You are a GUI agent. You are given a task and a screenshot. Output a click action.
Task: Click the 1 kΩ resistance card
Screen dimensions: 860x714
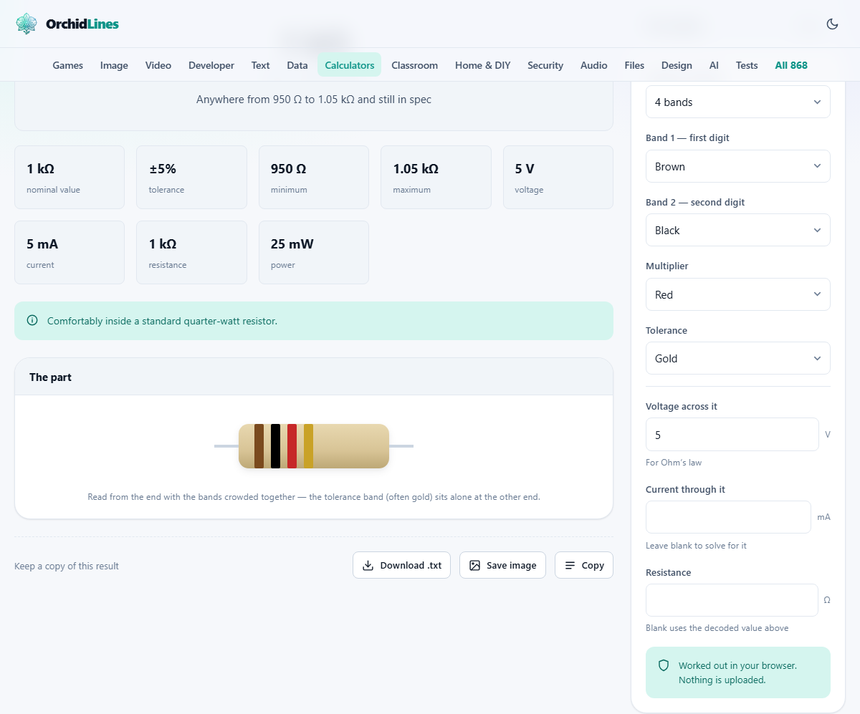click(x=191, y=252)
